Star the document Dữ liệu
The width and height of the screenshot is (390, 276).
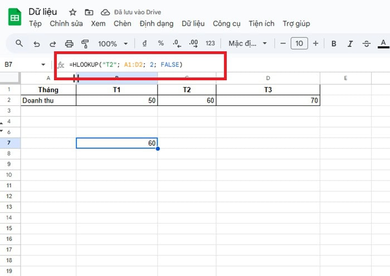point(72,12)
